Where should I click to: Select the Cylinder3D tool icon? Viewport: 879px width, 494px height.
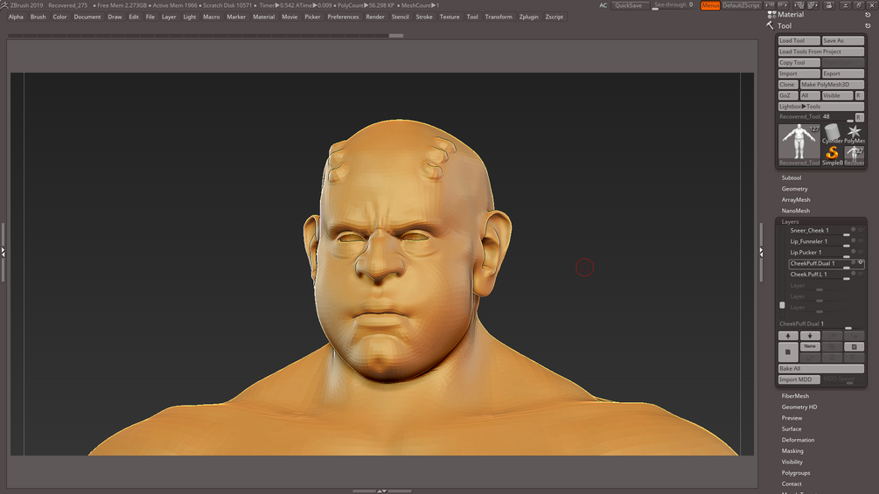[832, 134]
